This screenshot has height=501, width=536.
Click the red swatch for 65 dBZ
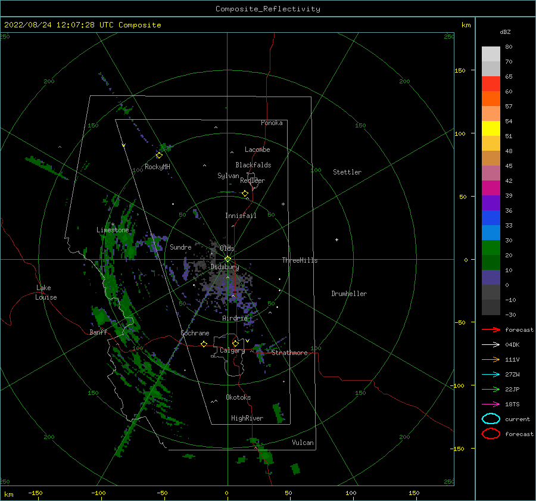click(491, 84)
